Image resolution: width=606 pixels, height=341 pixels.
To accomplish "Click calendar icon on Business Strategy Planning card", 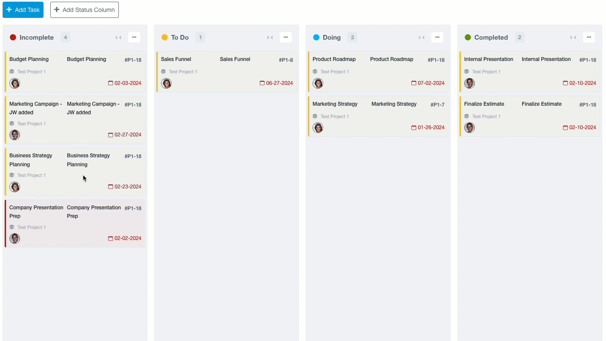I will 111,187.
